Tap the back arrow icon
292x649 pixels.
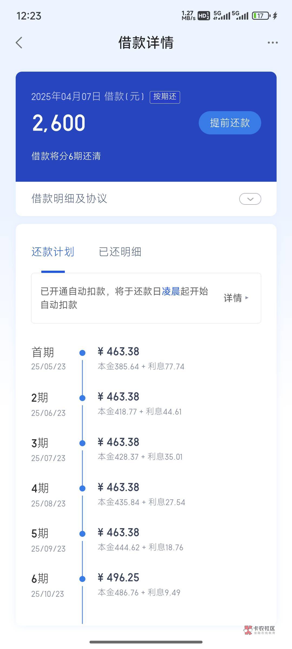[19, 43]
